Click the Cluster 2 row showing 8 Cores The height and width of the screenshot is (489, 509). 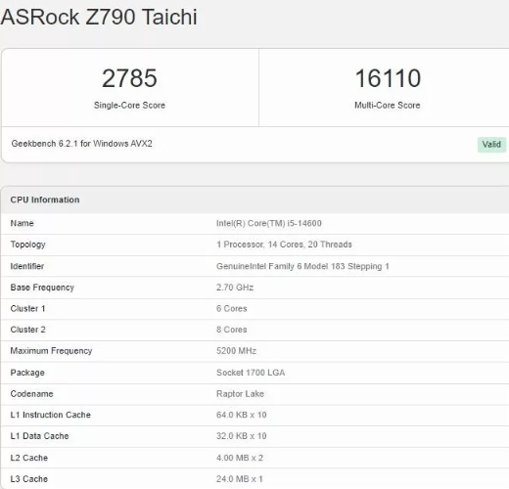[x=254, y=330]
